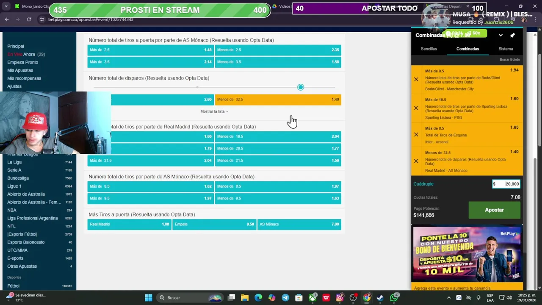Select Más de 21.5 at 2.04
Screen dimensions: 542x305
[x=150, y=161]
